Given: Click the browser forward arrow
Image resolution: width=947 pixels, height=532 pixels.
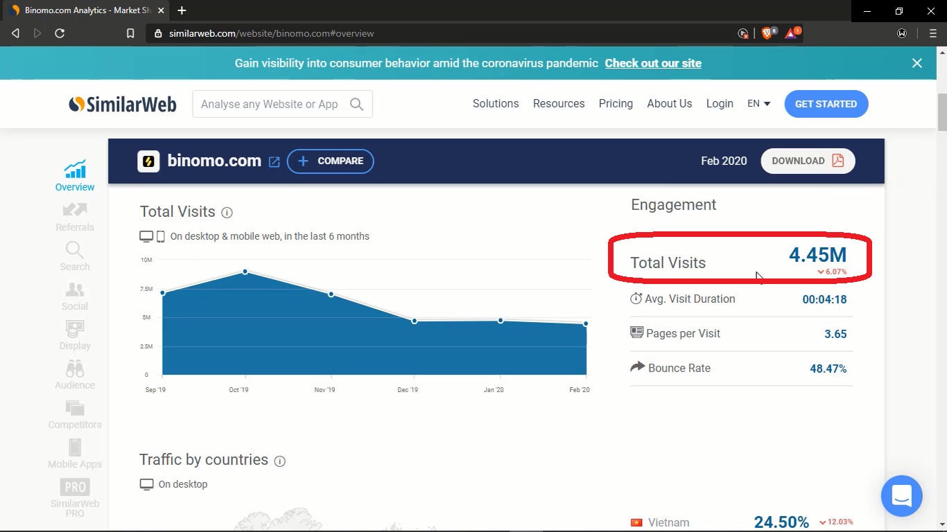Looking at the screenshot, I should pos(37,33).
